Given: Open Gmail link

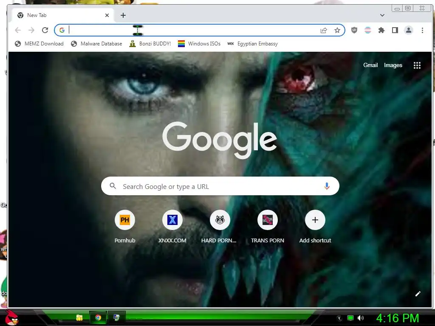Looking at the screenshot, I should point(370,65).
